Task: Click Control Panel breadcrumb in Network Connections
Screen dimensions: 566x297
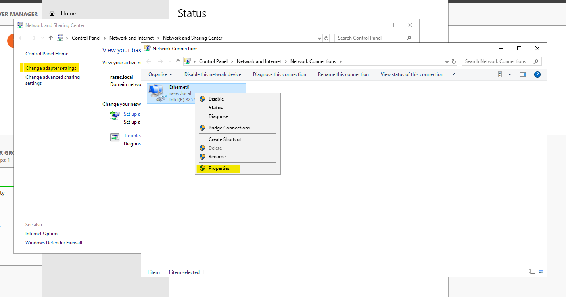Action: click(x=213, y=61)
